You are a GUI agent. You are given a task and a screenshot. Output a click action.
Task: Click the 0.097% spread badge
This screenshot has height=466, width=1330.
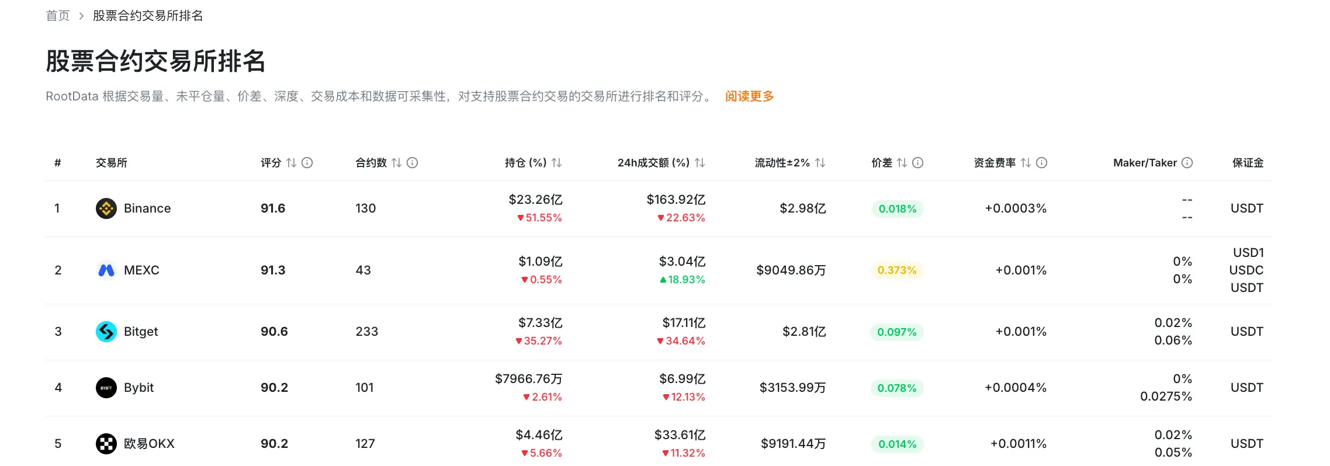[x=897, y=332]
